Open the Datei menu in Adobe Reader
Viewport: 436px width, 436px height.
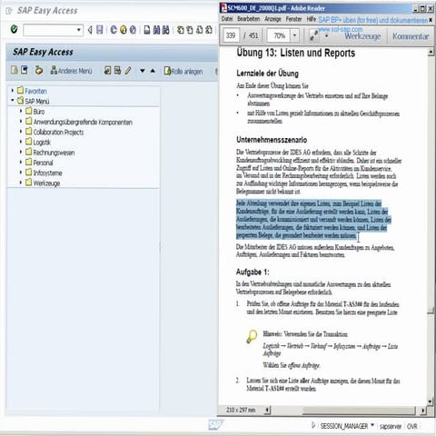(x=227, y=19)
